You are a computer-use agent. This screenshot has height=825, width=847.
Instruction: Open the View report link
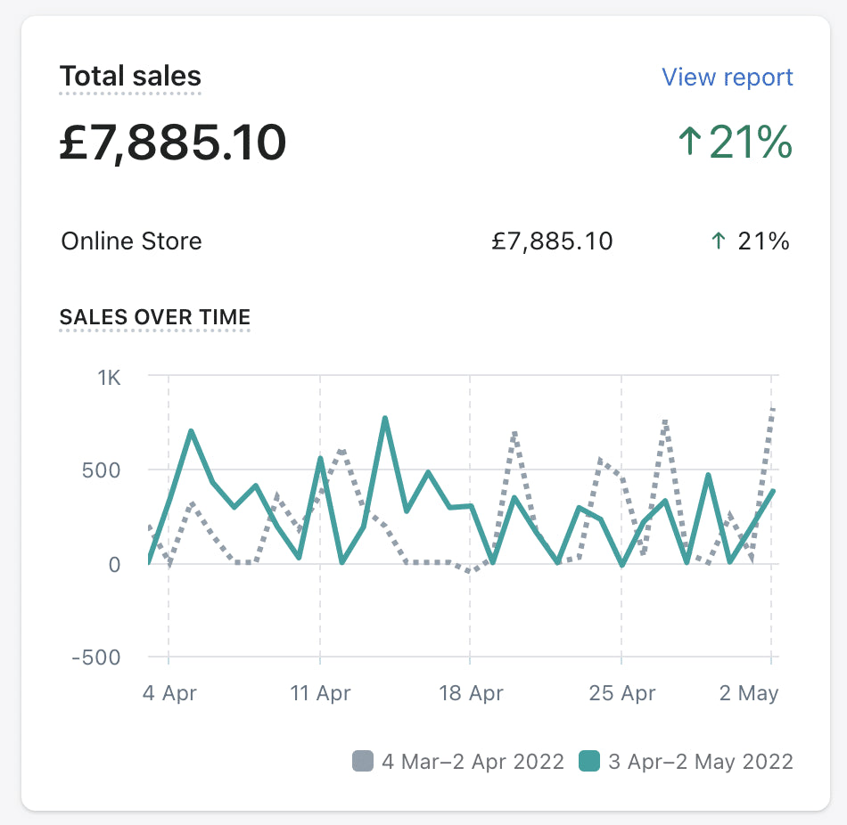click(727, 78)
